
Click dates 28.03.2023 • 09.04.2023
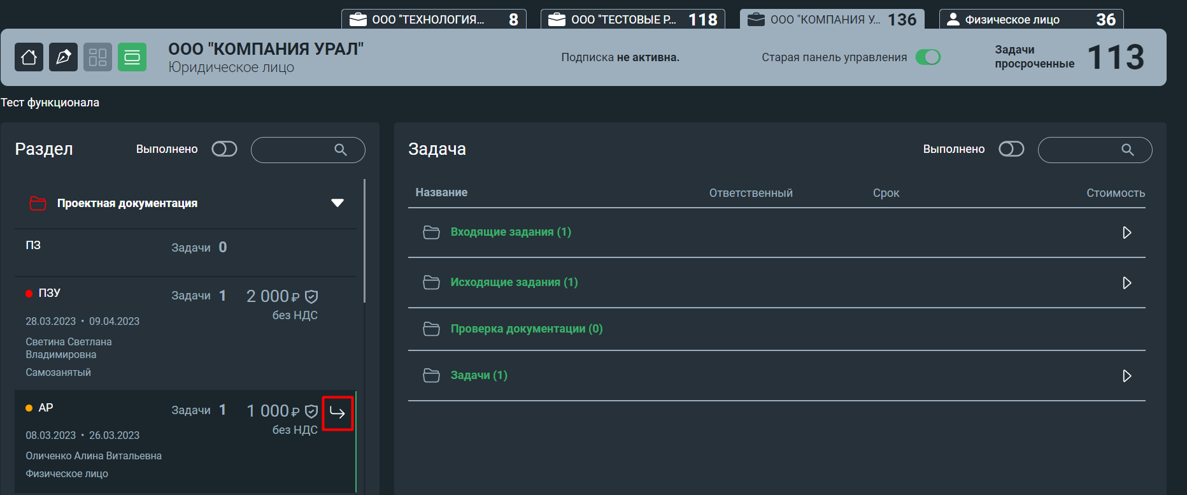(82, 321)
